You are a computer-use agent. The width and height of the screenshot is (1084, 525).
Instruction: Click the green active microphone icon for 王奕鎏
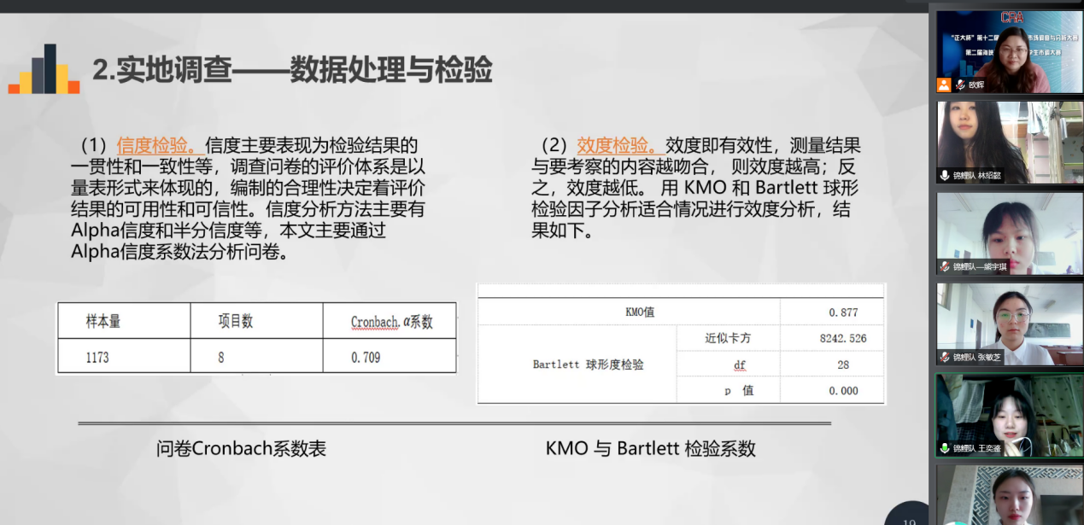945,448
